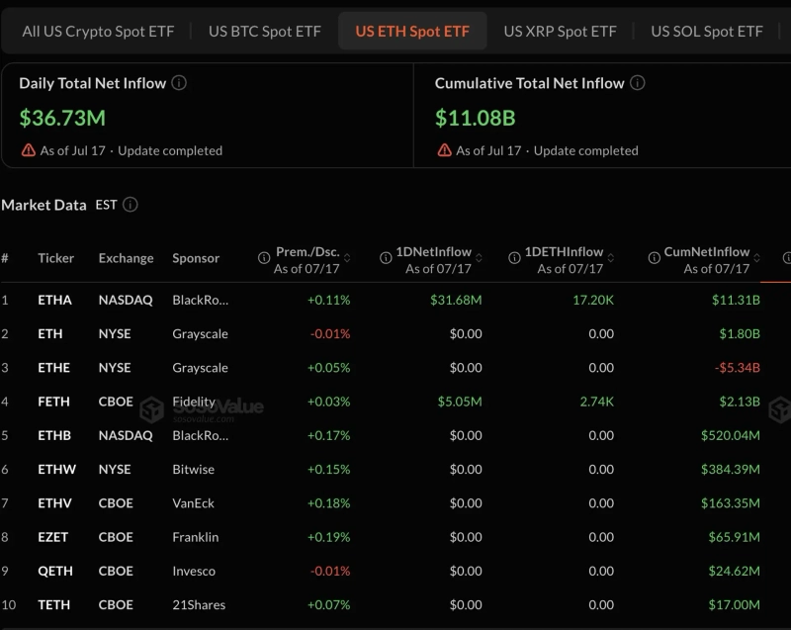Open info icon for 1DNetInflow column
Viewport: 791px width, 630px height.
(386, 258)
